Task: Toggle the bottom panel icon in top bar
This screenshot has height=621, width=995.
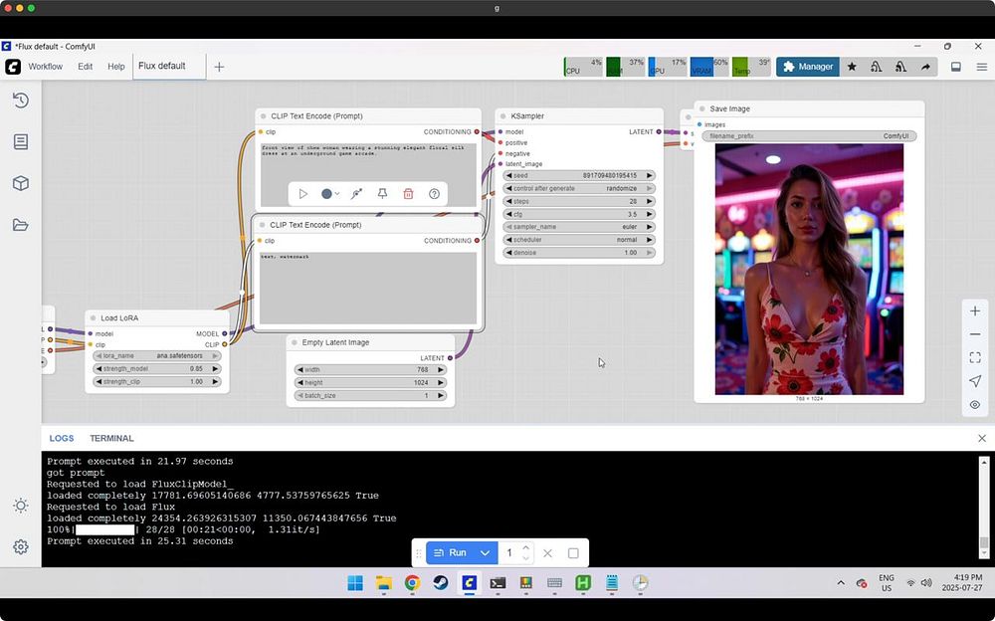Action: 956,67
